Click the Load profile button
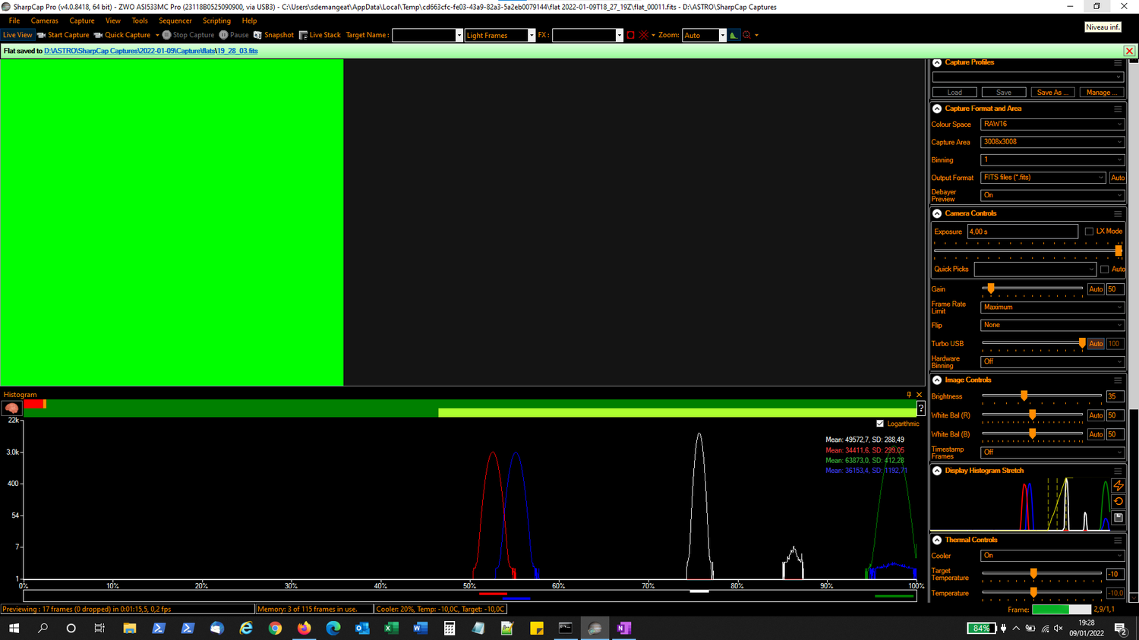 tap(954, 93)
